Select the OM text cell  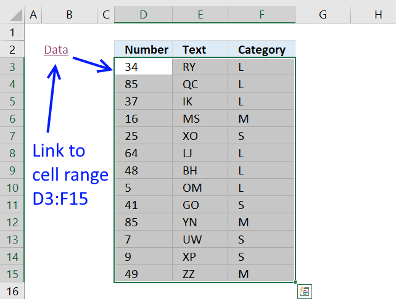tap(200, 187)
